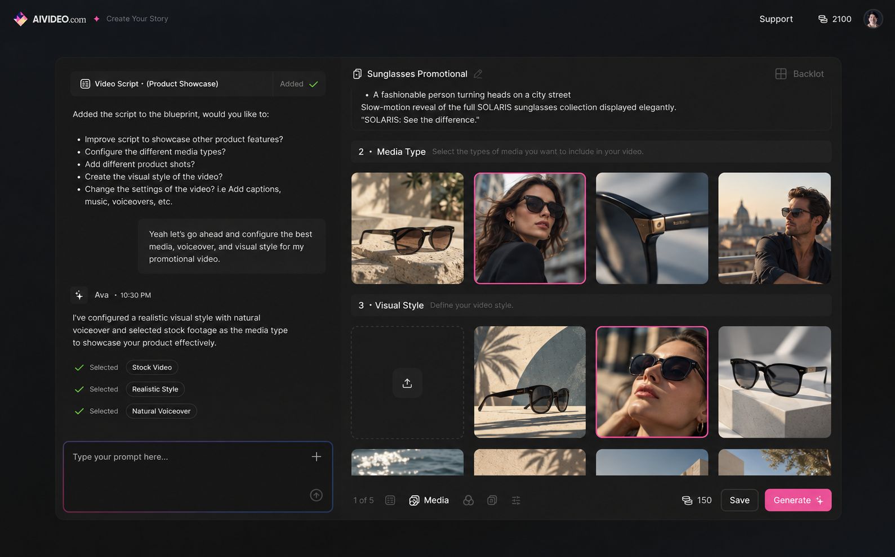Click the document icon beside Sunglasses Promotional
This screenshot has width=895, height=557.
(357, 74)
